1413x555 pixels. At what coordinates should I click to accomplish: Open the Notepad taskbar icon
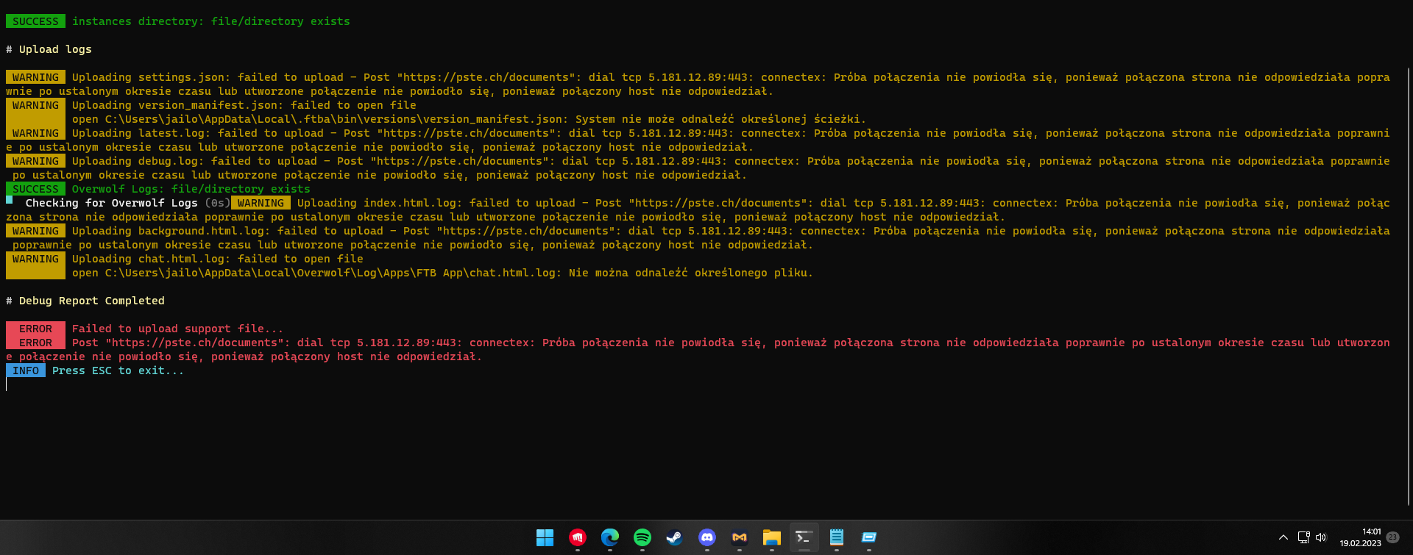click(837, 537)
